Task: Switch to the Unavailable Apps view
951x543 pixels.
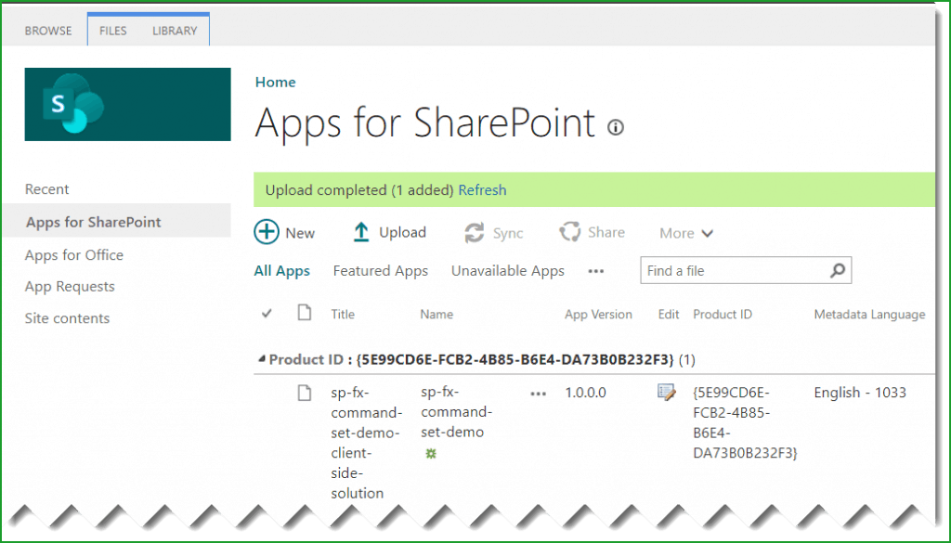Action: pyautogui.click(x=508, y=271)
